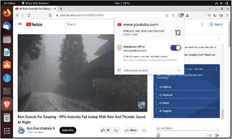This screenshot has height=139, width=232.
Task: Open the Brave sidebar panel icon
Action: pos(215,15)
